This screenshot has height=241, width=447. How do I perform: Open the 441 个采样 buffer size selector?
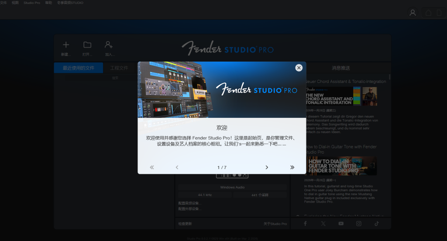pyautogui.click(x=260, y=195)
